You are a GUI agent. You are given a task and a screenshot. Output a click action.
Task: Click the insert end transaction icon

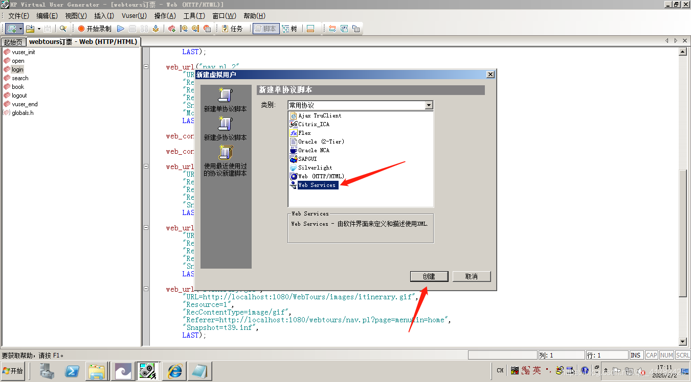point(195,29)
